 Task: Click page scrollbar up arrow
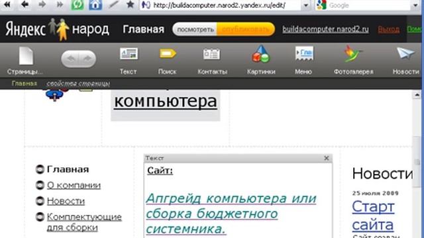[x=417, y=95]
